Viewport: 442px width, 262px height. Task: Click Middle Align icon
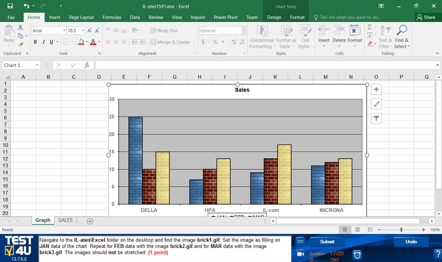[x=116, y=30]
